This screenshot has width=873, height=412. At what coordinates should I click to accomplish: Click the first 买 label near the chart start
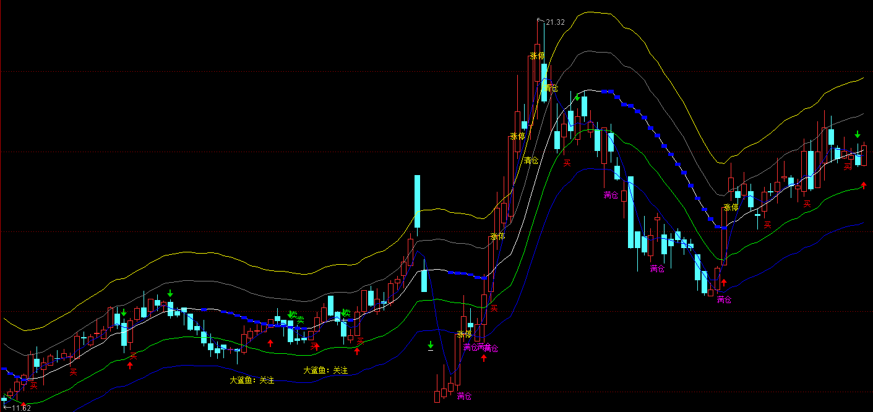tap(33, 385)
